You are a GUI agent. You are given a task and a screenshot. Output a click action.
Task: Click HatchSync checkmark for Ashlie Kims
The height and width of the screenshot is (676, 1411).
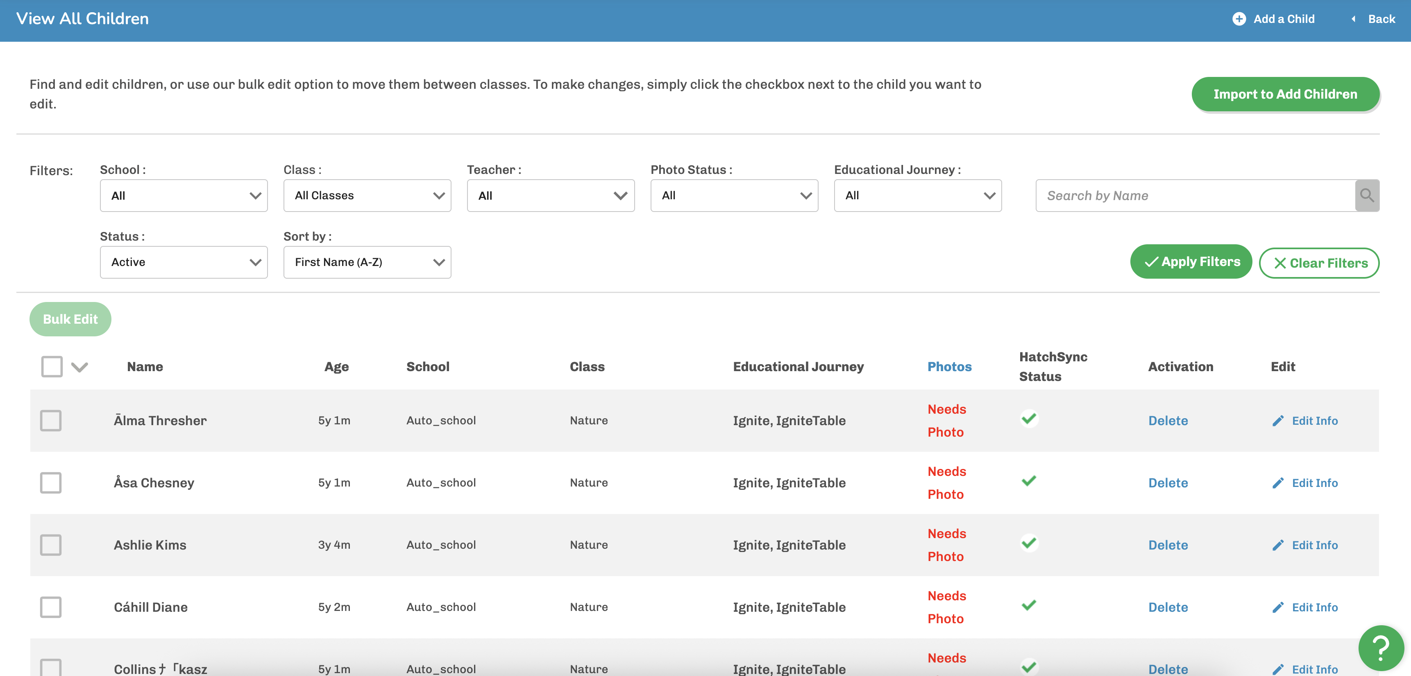click(x=1029, y=543)
